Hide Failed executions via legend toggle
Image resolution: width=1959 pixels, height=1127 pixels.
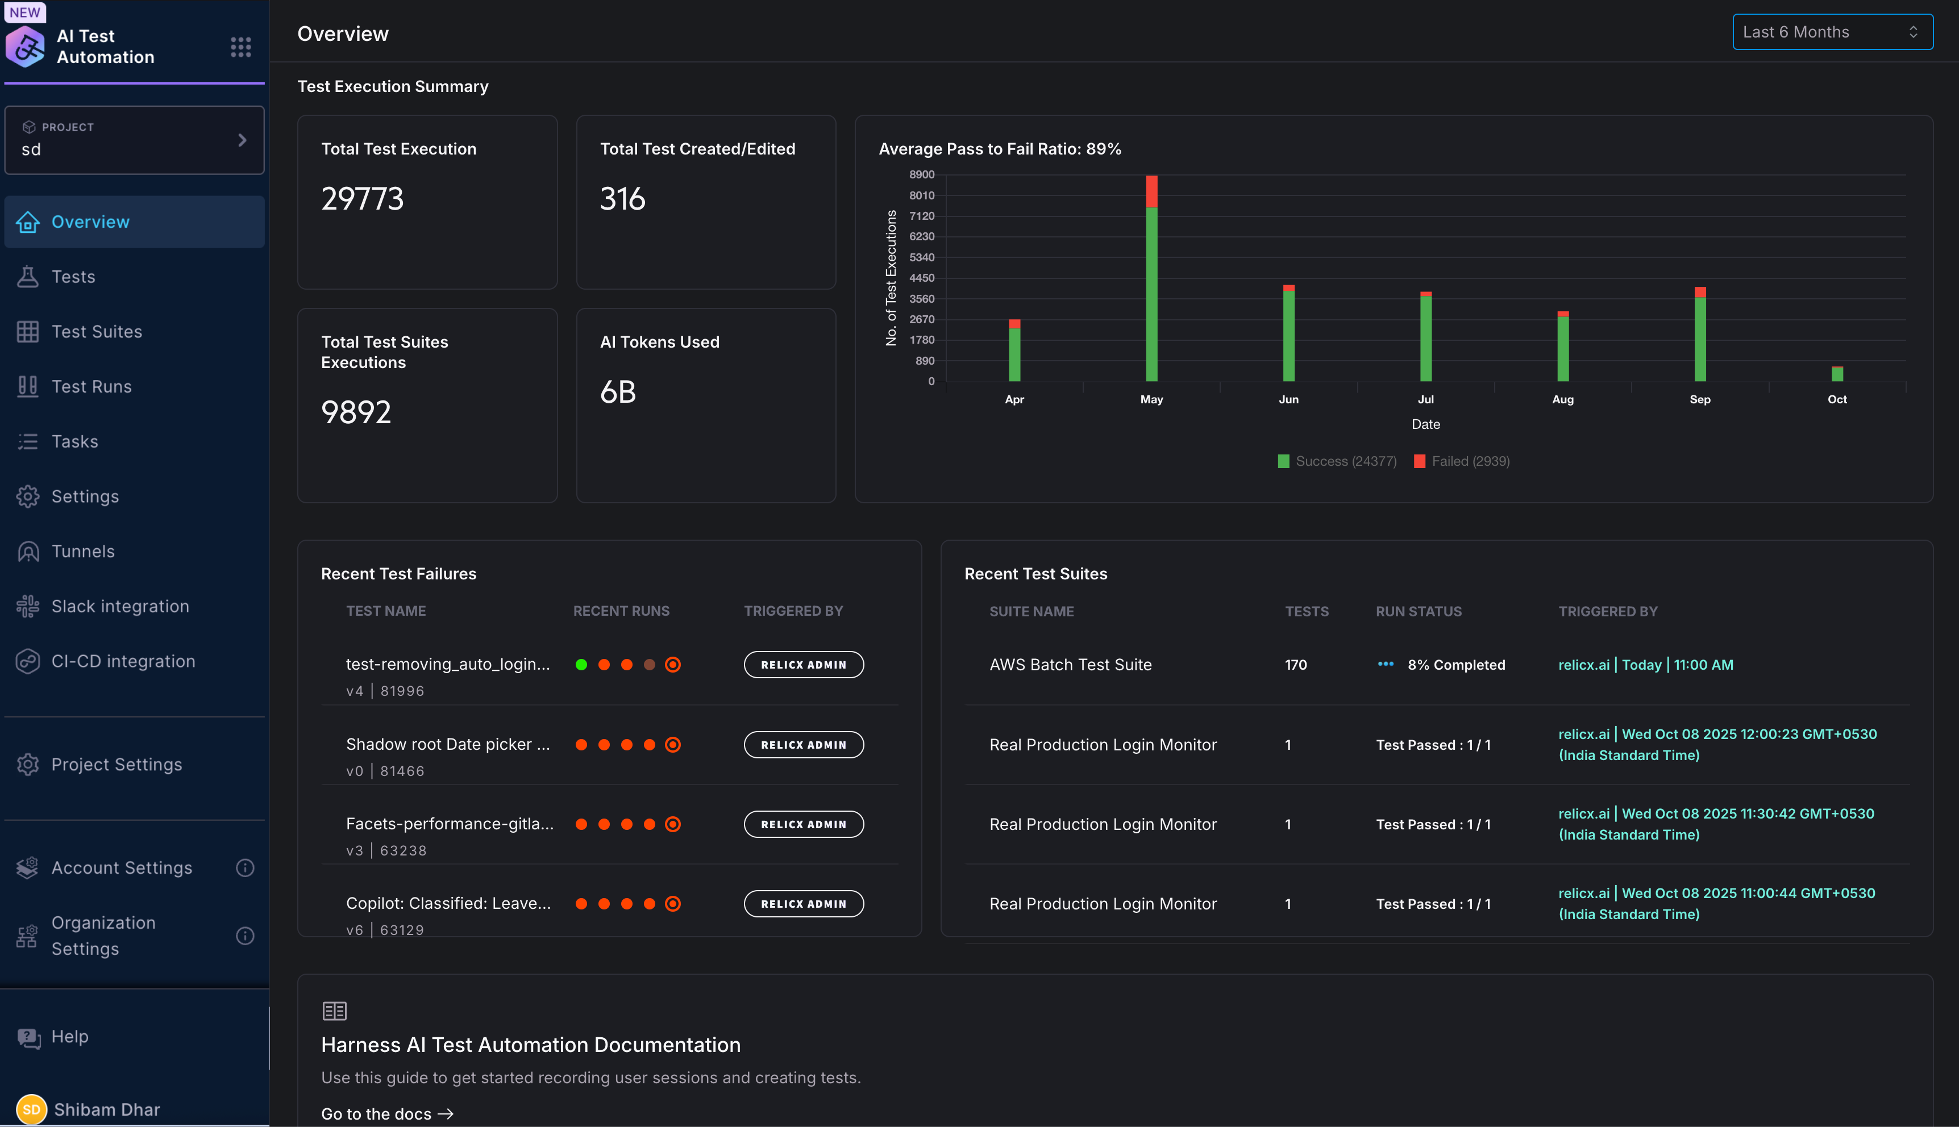pyautogui.click(x=1462, y=461)
